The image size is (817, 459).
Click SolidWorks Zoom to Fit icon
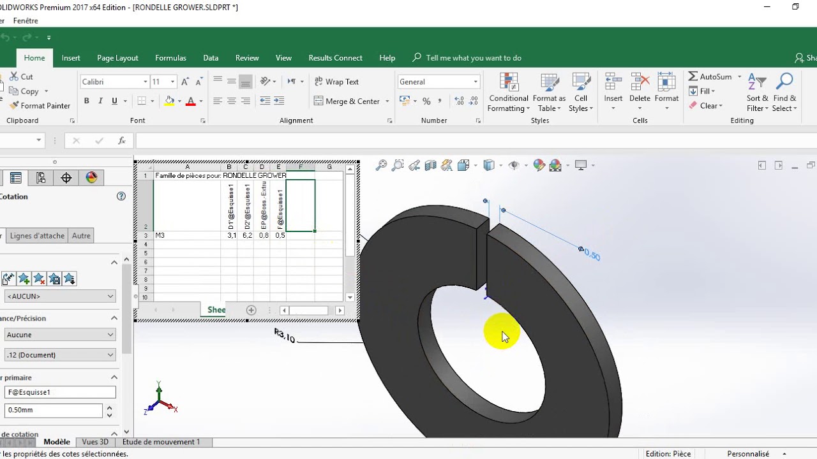pyautogui.click(x=381, y=165)
